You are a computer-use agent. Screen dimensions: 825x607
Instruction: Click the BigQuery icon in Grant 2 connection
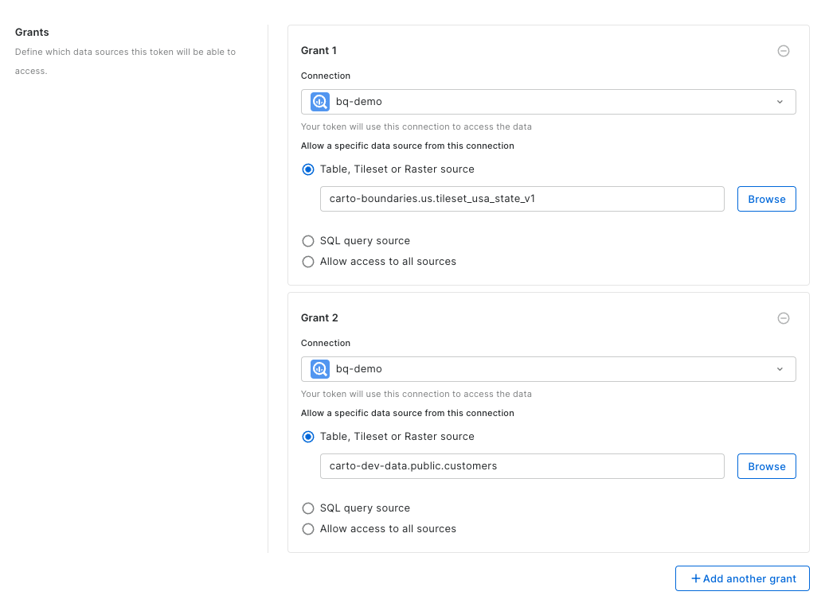pos(320,369)
